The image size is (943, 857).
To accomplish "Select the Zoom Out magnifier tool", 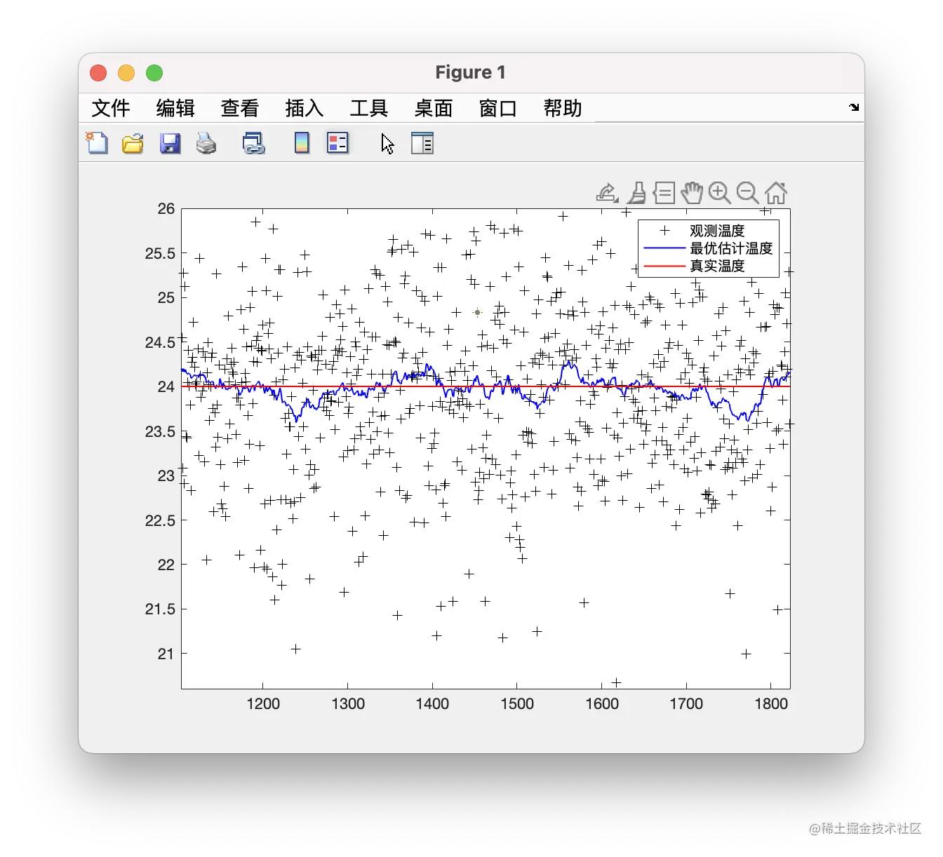I will (747, 192).
